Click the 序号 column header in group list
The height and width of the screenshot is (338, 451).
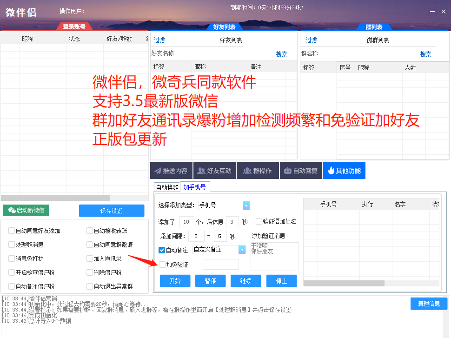pyautogui.click(x=345, y=67)
